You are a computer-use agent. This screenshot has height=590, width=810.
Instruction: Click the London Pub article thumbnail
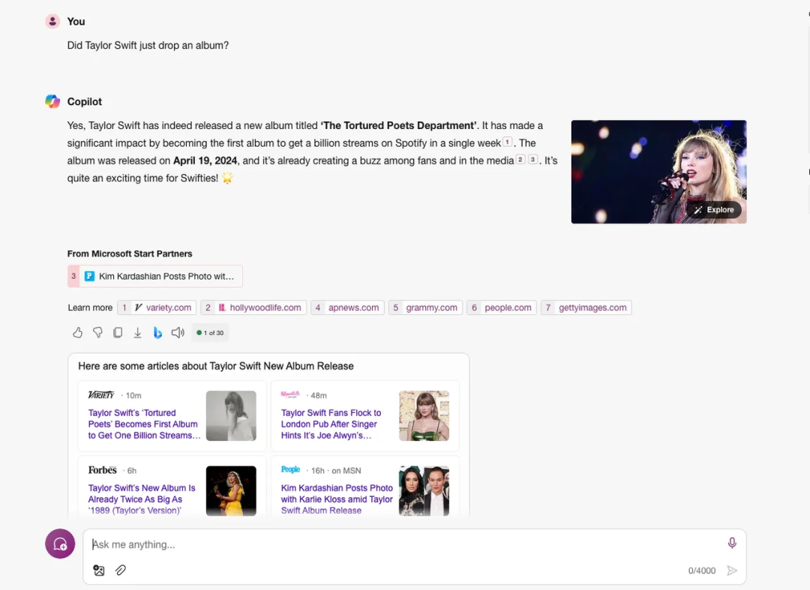coord(424,415)
